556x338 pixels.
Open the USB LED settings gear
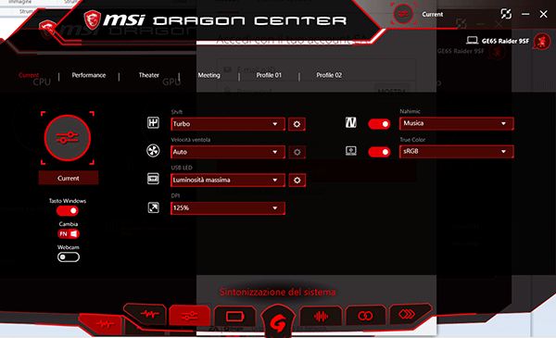[297, 180]
